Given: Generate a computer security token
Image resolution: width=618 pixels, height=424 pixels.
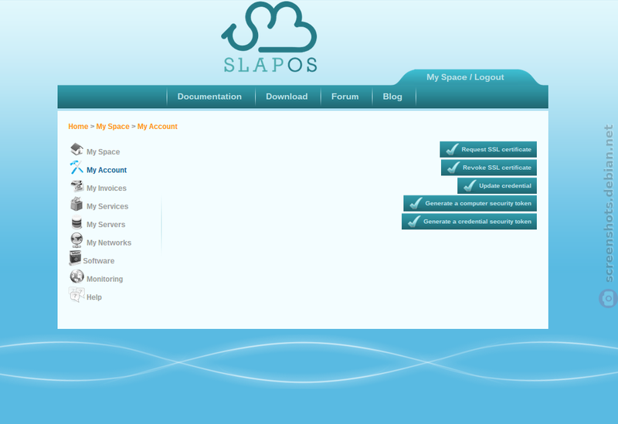Looking at the screenshot, I should pos(470,203).
